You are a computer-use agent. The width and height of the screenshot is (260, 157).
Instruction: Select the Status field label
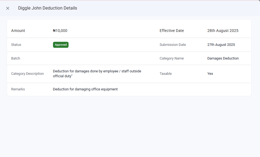[x=16, y=45]
